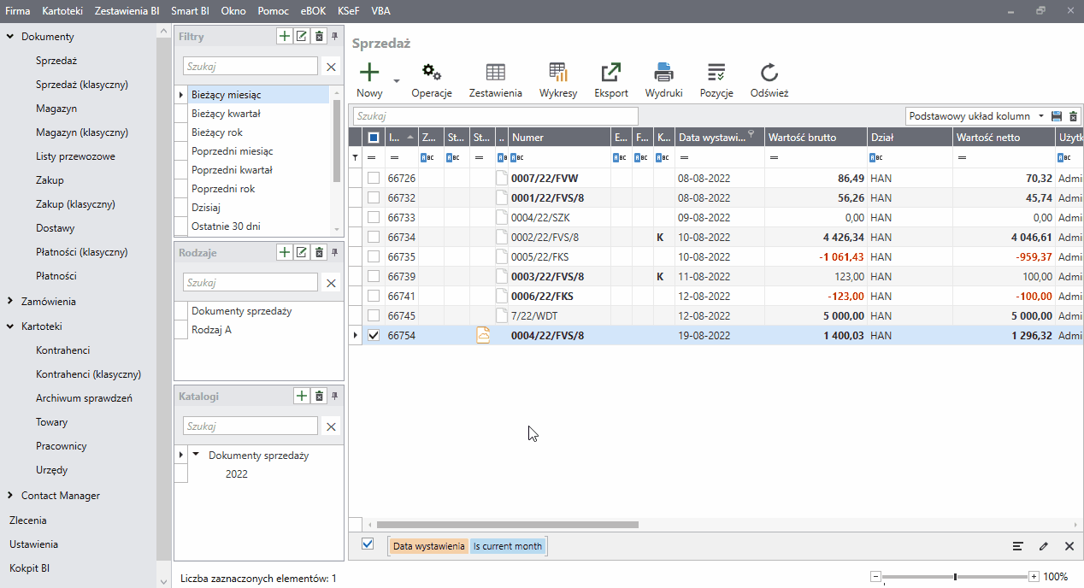Open dropdown arrow next to Nowy

397,81
